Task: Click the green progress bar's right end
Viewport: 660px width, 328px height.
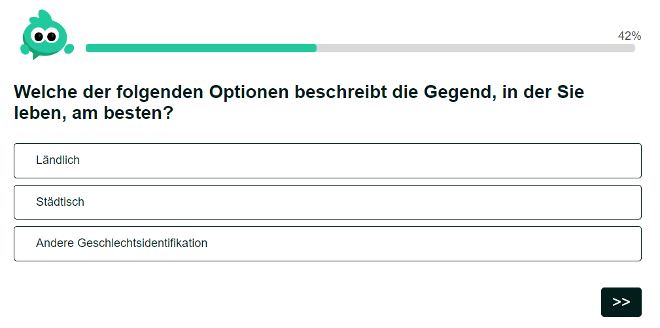Action: pos(314,48)
